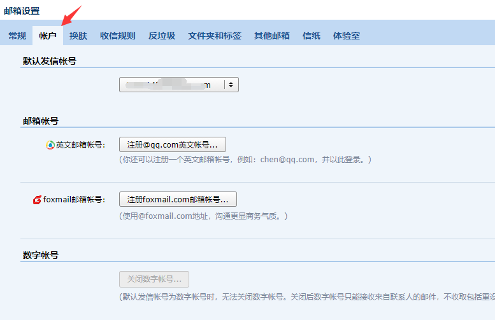Click the red Foxmail logo icon
Screen dimensions: 495x320
tap(37, 200)
